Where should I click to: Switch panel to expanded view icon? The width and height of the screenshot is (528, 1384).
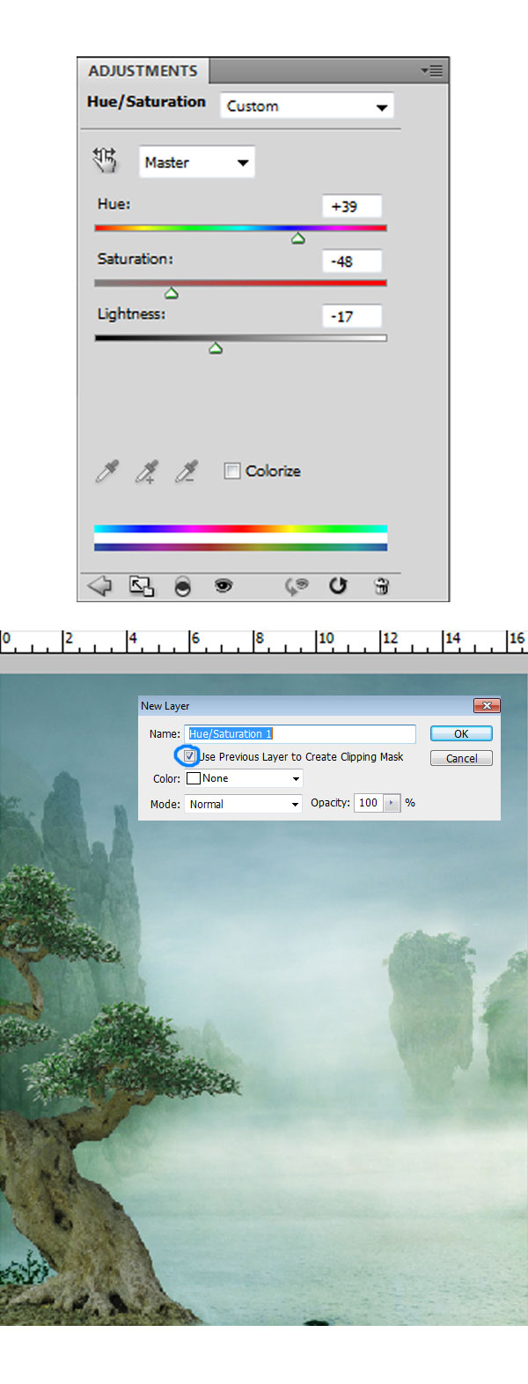tap(141, 585)
